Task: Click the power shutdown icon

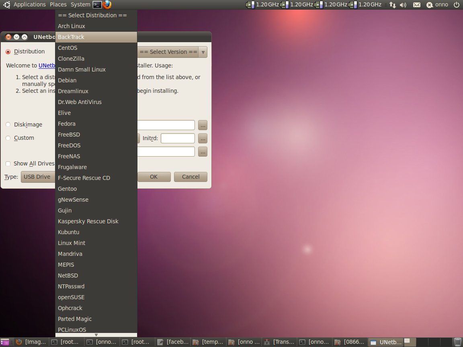Action: click(x=456, y=5)
